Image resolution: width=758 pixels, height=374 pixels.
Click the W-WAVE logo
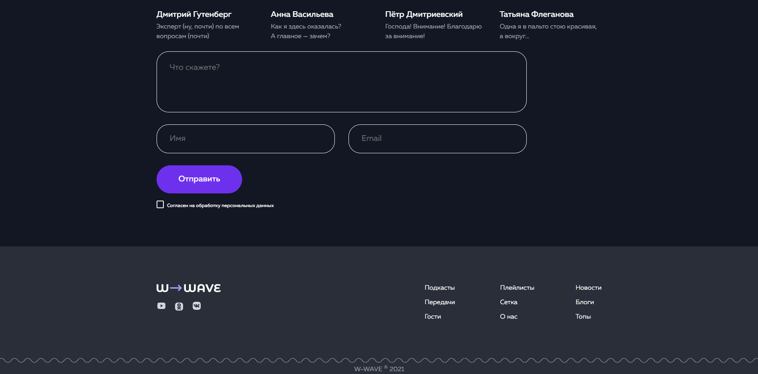coord(188,287)
